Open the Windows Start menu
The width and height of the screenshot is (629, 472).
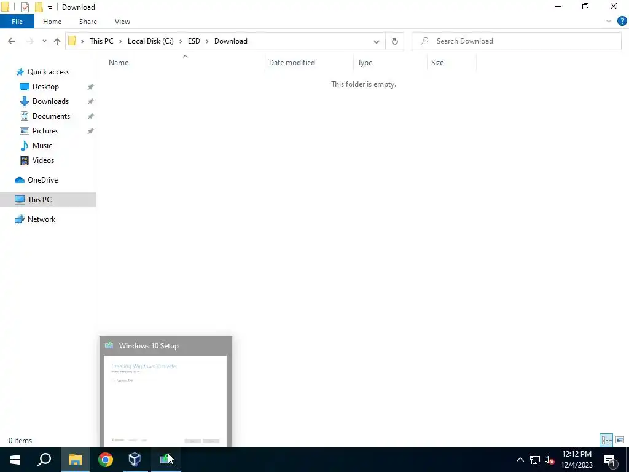(15, 460)
